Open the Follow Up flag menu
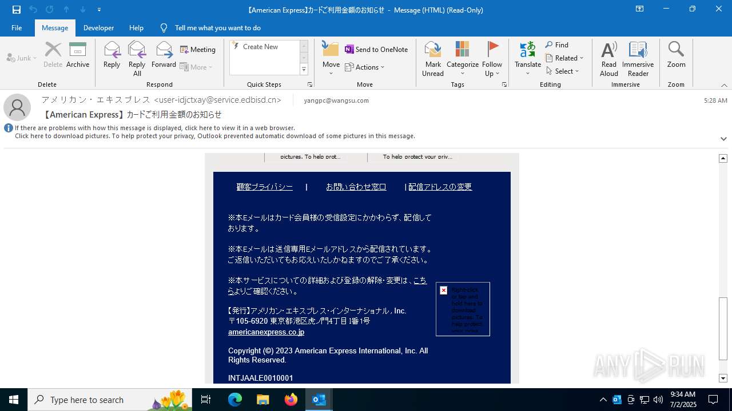Image resolution: width=732 pixels, height=411 pixels. point(492,58)
